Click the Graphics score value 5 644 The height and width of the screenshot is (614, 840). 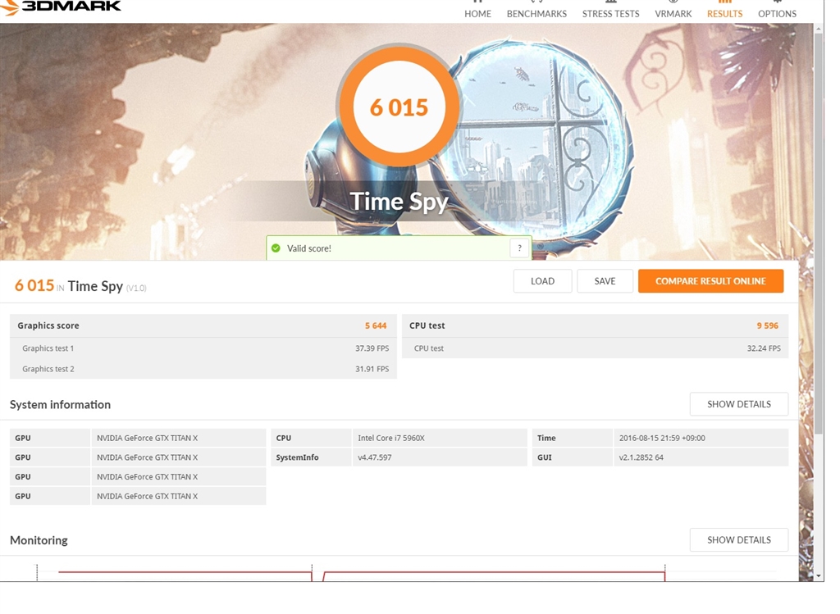pos(376,325)
